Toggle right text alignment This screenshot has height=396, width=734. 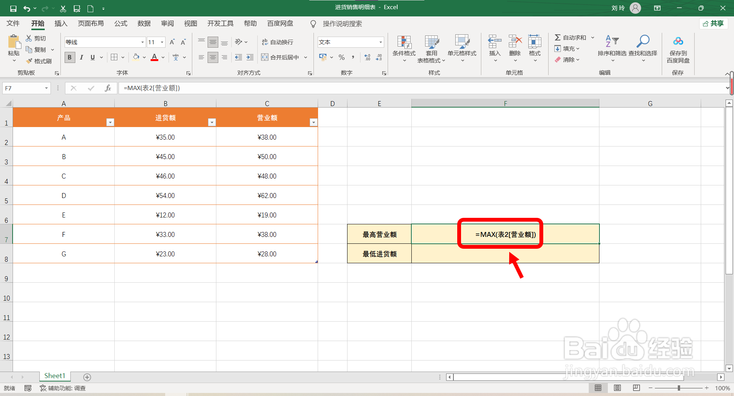(224, 57)
